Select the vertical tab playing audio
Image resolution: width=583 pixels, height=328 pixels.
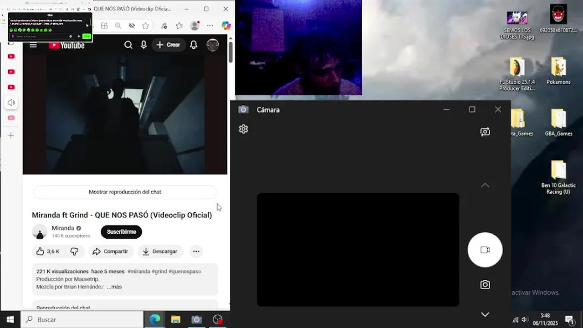11,102
